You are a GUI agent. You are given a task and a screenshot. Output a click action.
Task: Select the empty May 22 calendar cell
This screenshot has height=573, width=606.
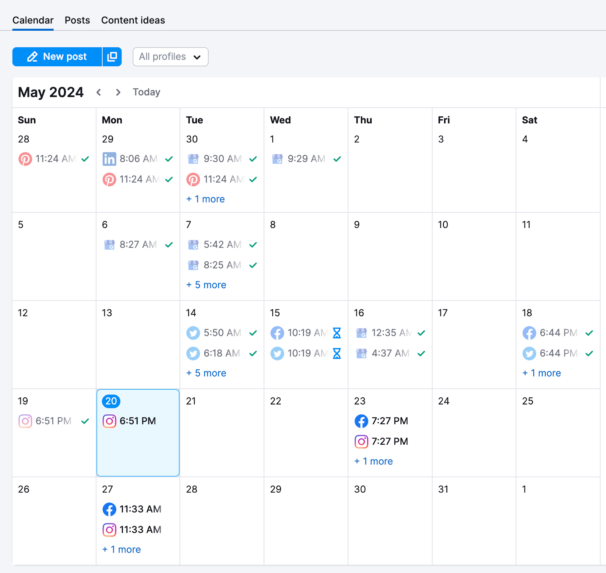(306, 433)
